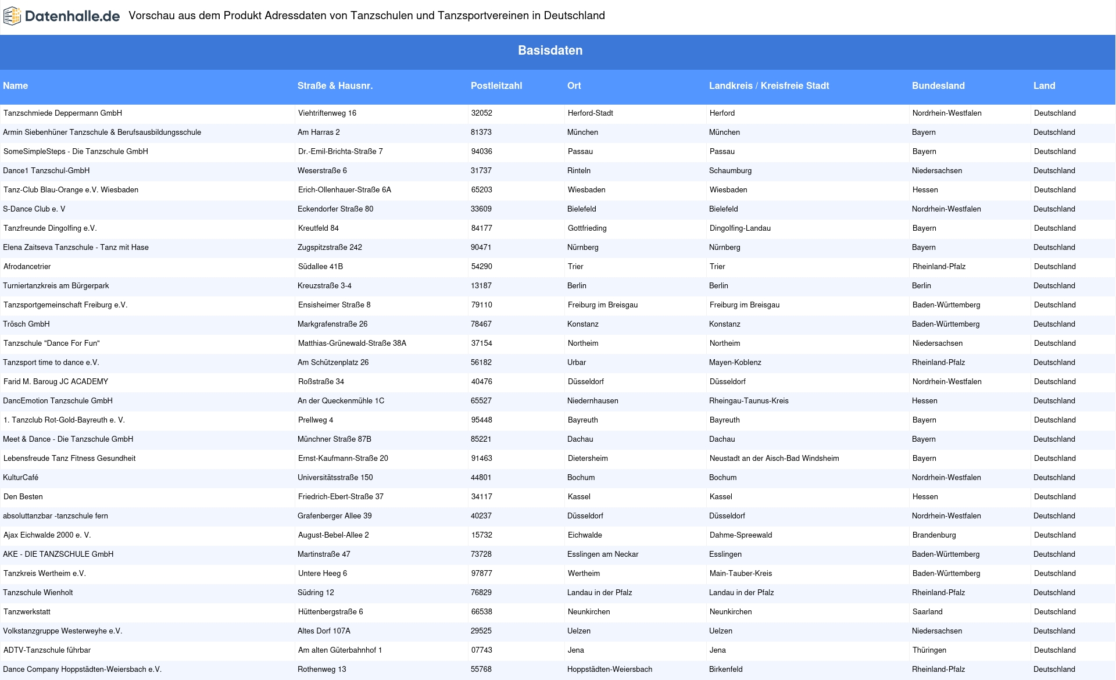Screen dimensions: 1116x680
Task: Click the Den Besten name cell
Action: 23,497
